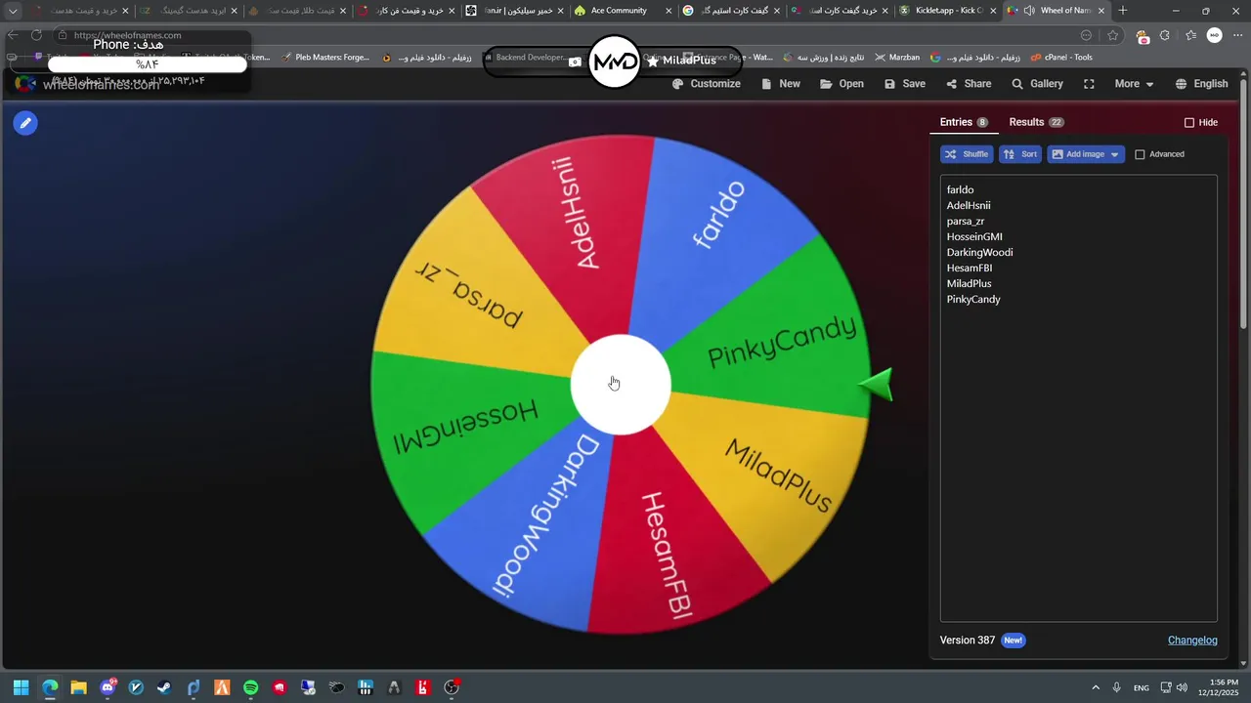Viewport: 1251px width, 703px height.
Task: Click Add image button
Action: click(x=1085, y=154)
